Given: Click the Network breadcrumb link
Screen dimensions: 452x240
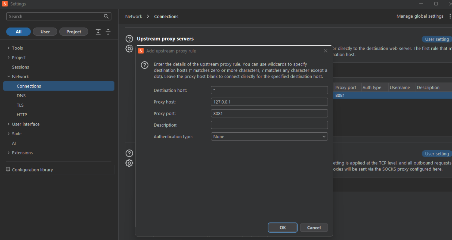Looking at the screenshot, I should pyautogui.click(x=134, y=16).
